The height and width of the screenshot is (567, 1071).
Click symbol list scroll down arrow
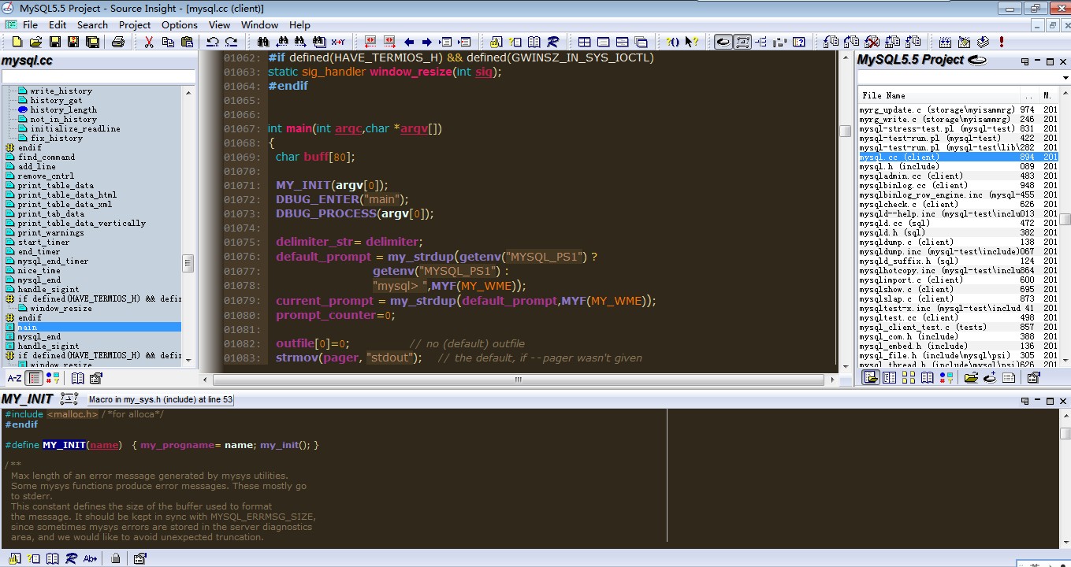[x=188, y=360]
